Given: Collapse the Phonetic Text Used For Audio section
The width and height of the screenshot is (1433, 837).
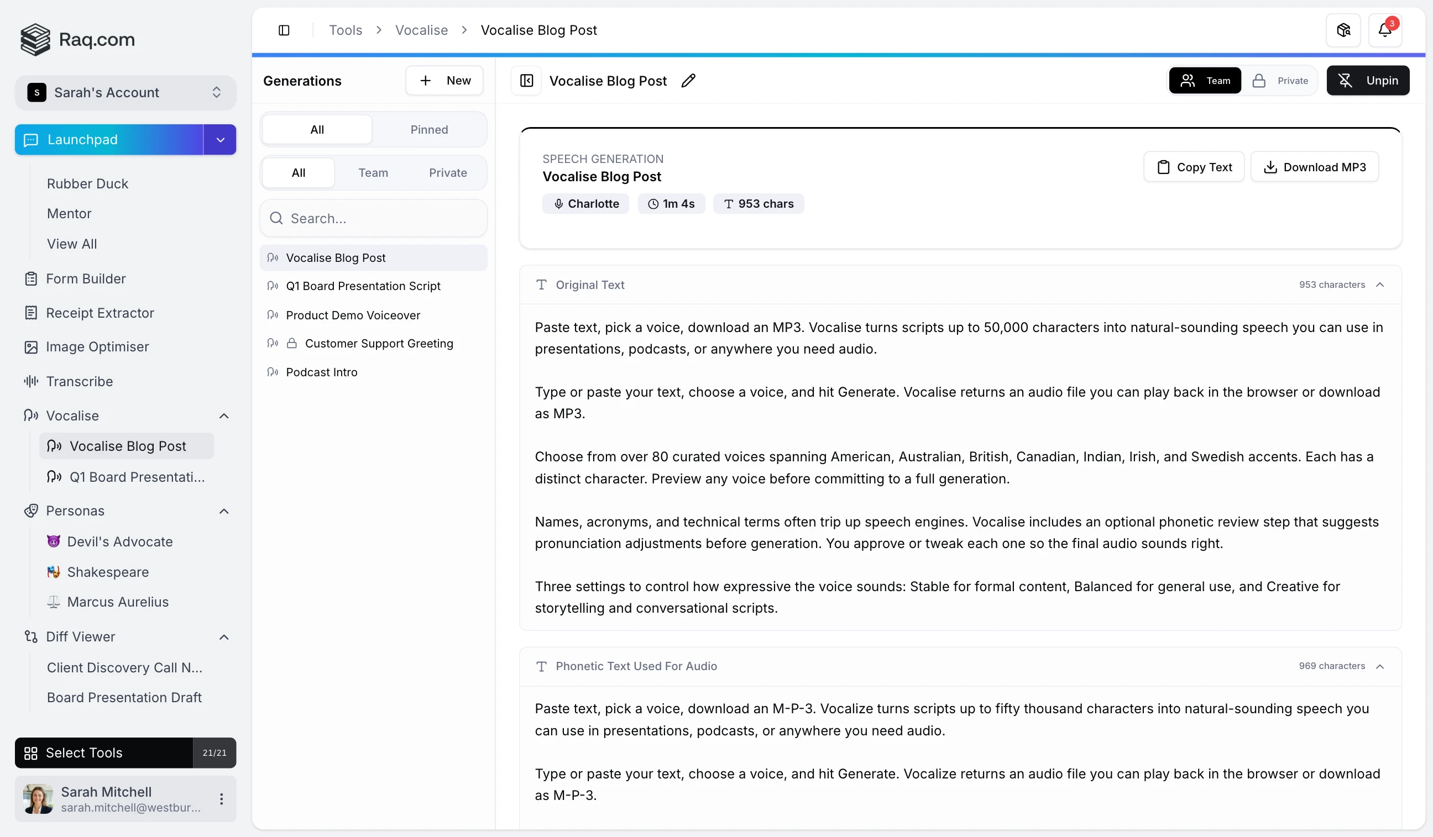Looking at the screenshot, I should (x=1380, y=666).
